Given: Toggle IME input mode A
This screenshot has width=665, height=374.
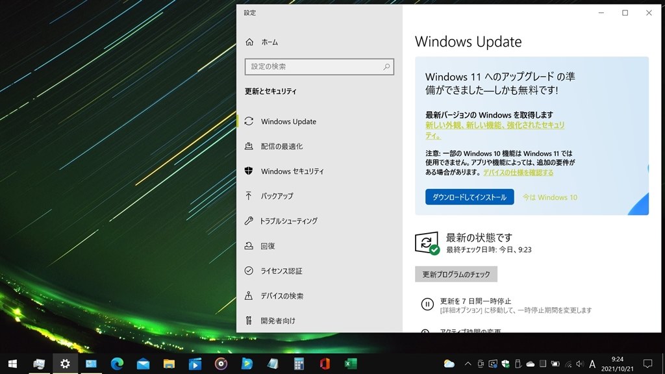Looking at the screenshot, I should (x=592, y=364).
